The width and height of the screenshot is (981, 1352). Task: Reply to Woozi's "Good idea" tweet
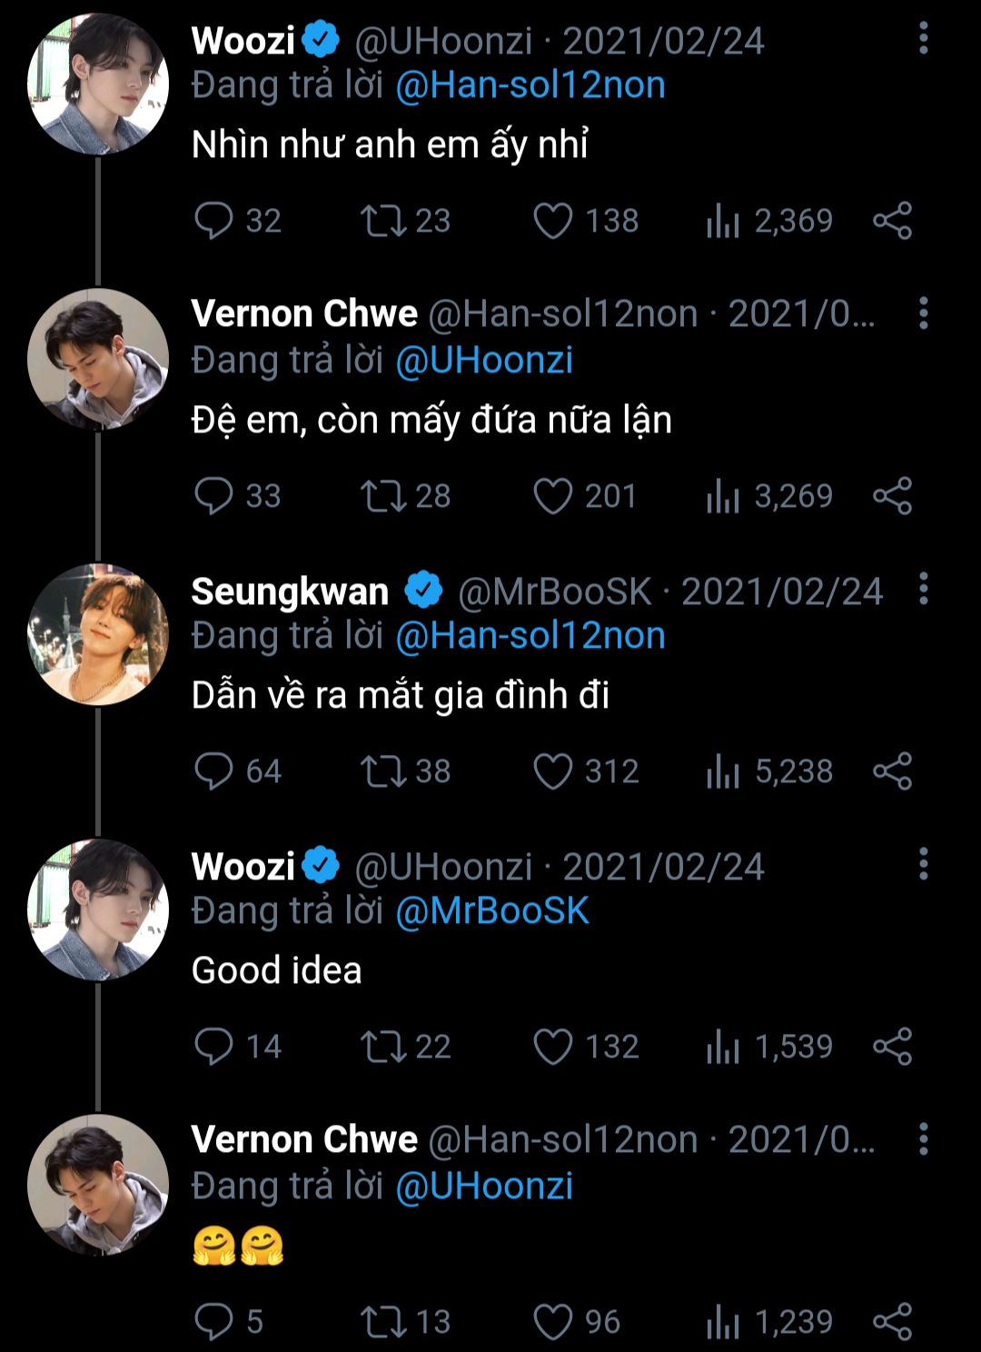pyautogui.click(x=213, y=1047)
